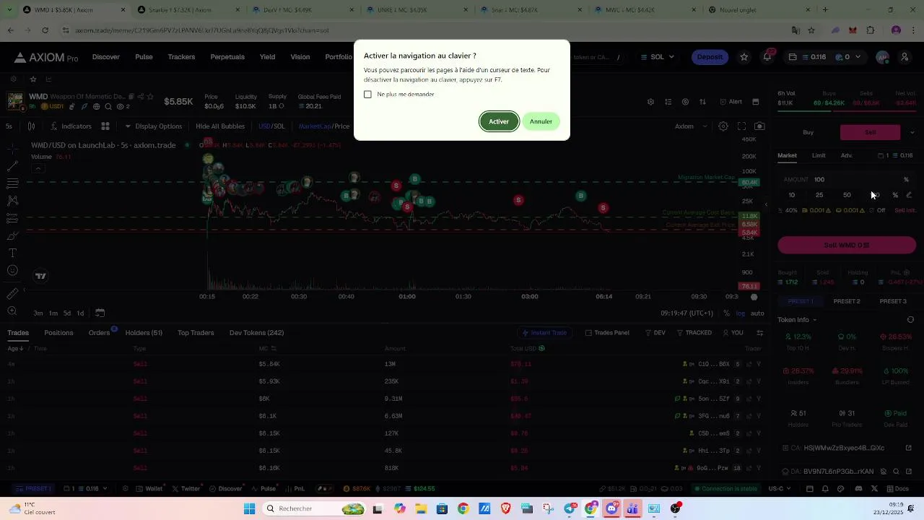Open the notifications bell icon

[x=767, y=57]
